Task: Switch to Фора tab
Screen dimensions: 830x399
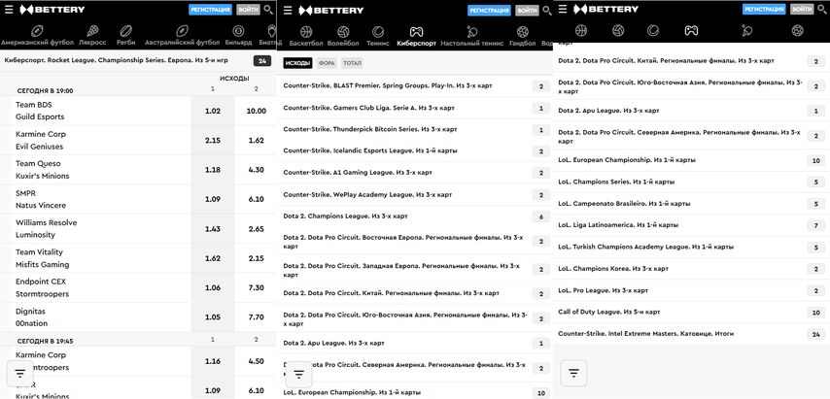Action: pyautogui.click(x=327, y=63)
